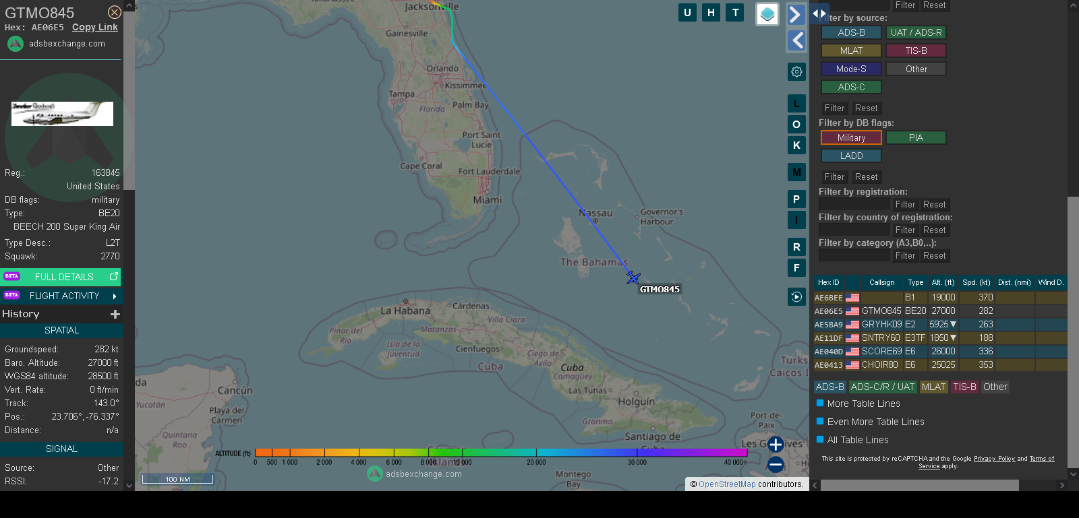This screenshot has width=1079, height=518.
Task: Toggle the O map option
Action: coord(796,125)
